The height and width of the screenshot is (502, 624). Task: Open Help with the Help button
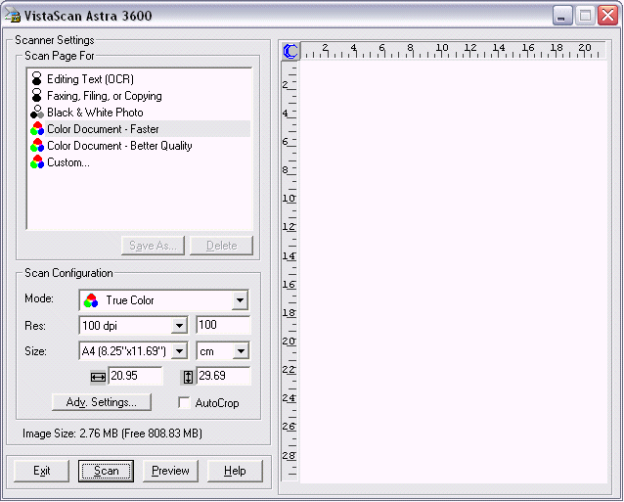point(235,471)
